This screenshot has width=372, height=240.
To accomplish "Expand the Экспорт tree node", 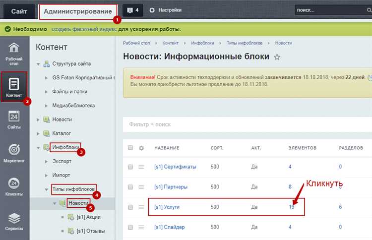I will (x=46, y=162).
